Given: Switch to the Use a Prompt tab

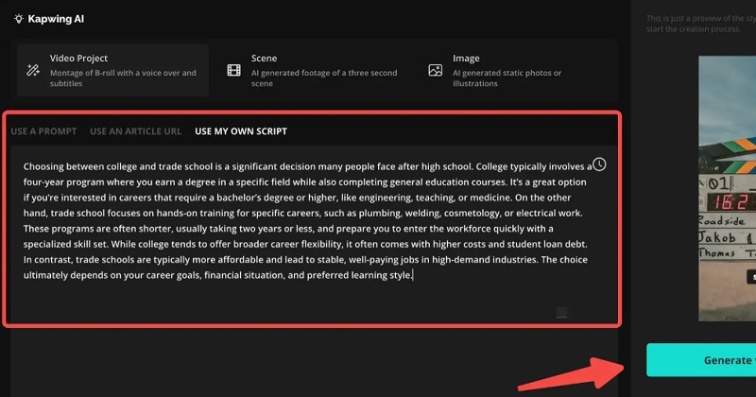Looking at the screenshot, I should click(x=43, y=131).
